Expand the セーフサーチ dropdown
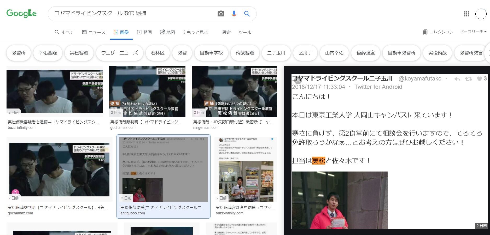The height and width of the screenshot is (235, 490). (473, 32)
